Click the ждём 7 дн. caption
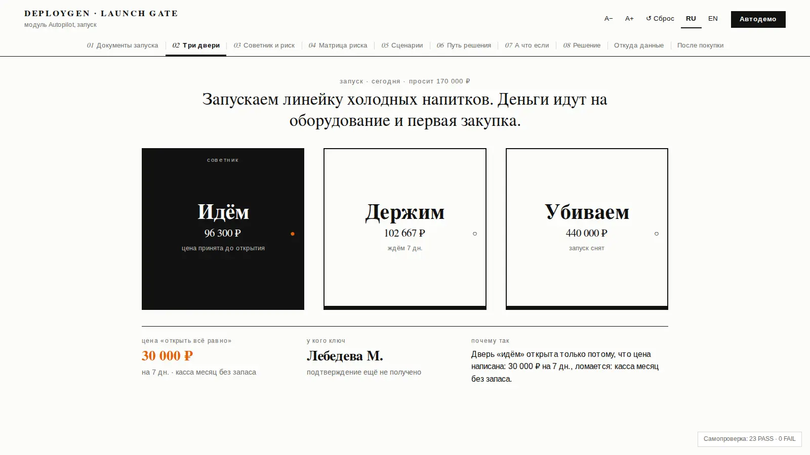810x455 pixels. [x=405, y=248]
